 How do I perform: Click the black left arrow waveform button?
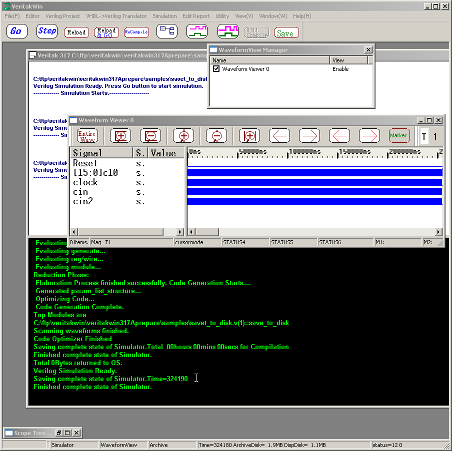tap(279, 136)
